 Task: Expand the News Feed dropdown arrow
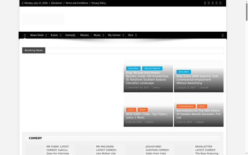(x=46, y=35)
